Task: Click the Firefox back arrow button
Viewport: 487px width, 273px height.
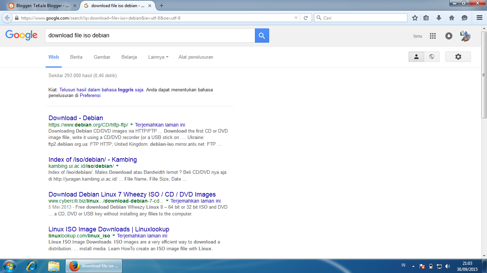Action: tap(7, 18)
